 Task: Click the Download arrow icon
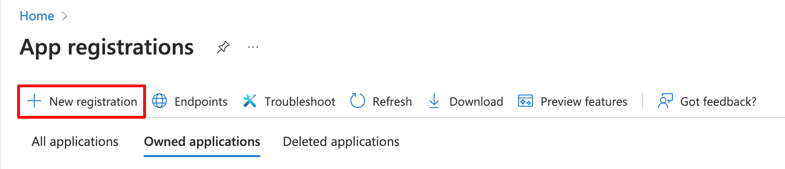434,101
